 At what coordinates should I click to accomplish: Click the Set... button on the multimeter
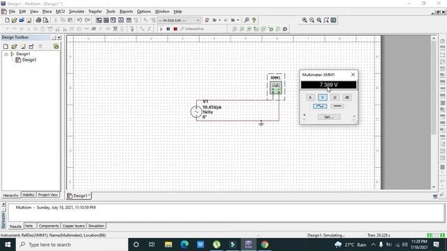329,117
